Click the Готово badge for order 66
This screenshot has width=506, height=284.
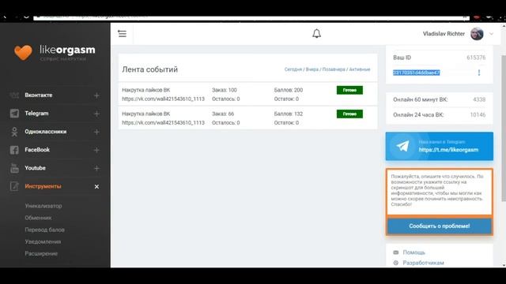click(349, 114)
